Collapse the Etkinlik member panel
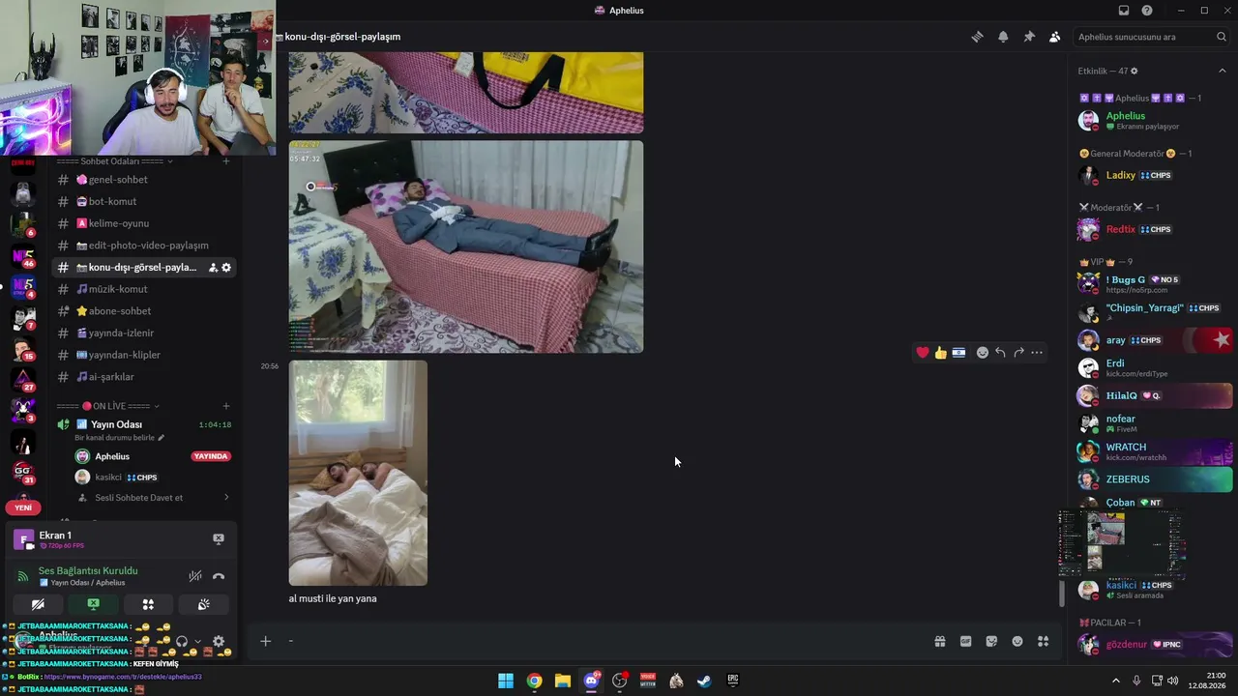 (x=1222, y=71)
